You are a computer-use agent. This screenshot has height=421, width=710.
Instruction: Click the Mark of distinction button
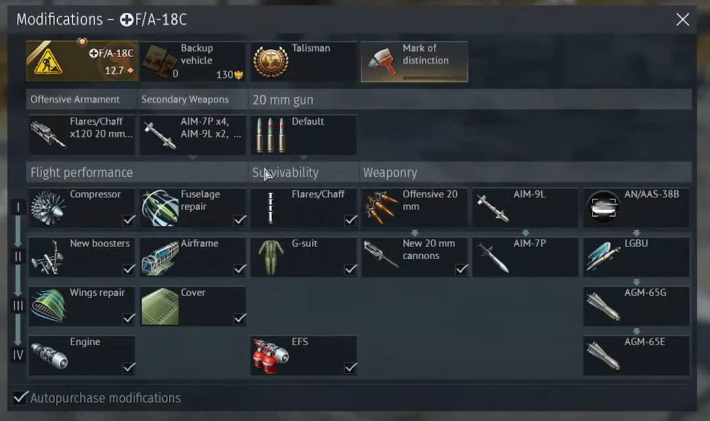414,62
